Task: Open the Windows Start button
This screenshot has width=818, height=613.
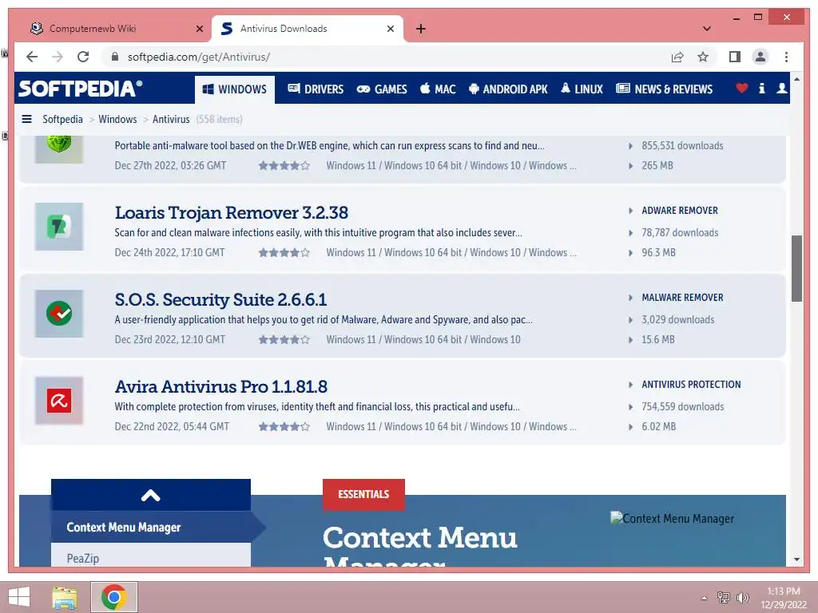Action: pyautogui.click(x=19, y=597)
